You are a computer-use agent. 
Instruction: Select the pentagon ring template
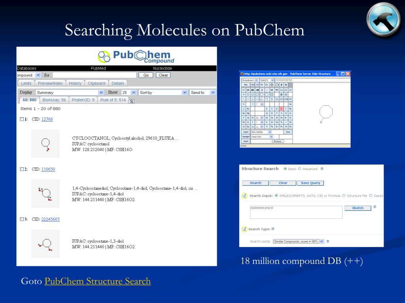click(253, 95)
